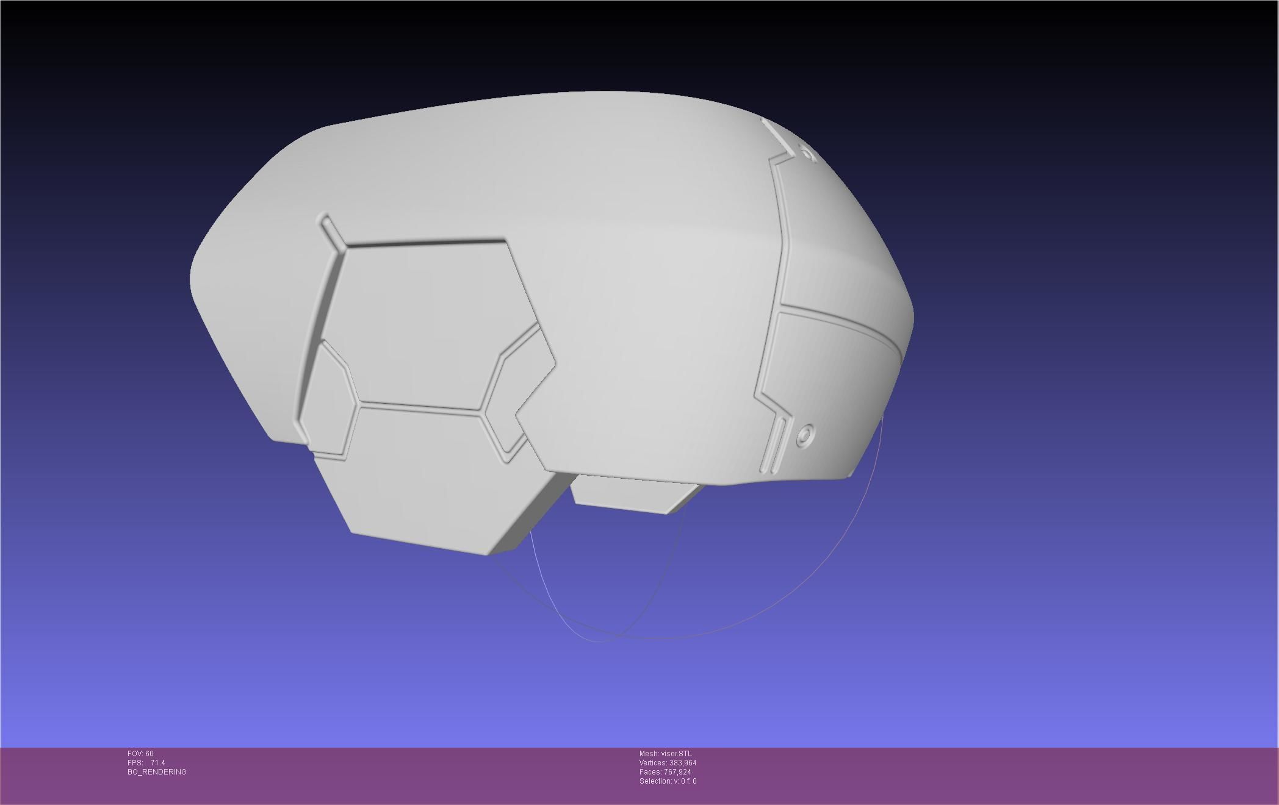Click the FPS: 71.4 readout
This screenshot has height=805, width=1279.
[x=146, y=763]
